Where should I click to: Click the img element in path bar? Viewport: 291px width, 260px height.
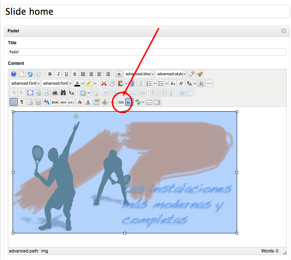point(44,251)
